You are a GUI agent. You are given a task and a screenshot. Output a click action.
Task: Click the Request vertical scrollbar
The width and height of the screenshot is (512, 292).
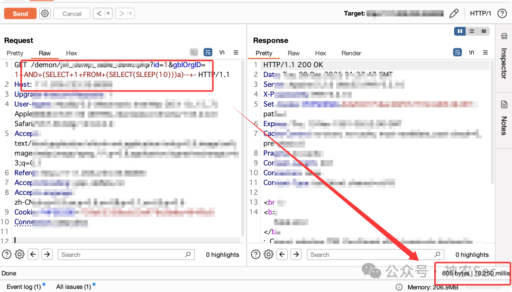[243, 149]
